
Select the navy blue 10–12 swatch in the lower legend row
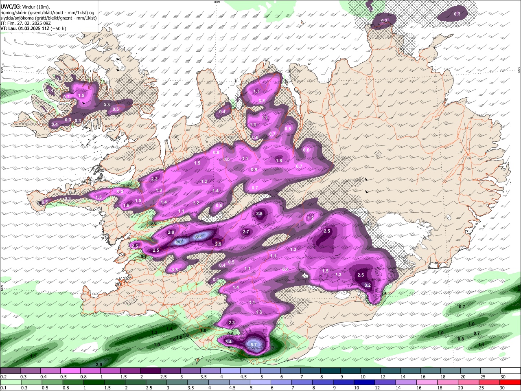coord(365,382)
